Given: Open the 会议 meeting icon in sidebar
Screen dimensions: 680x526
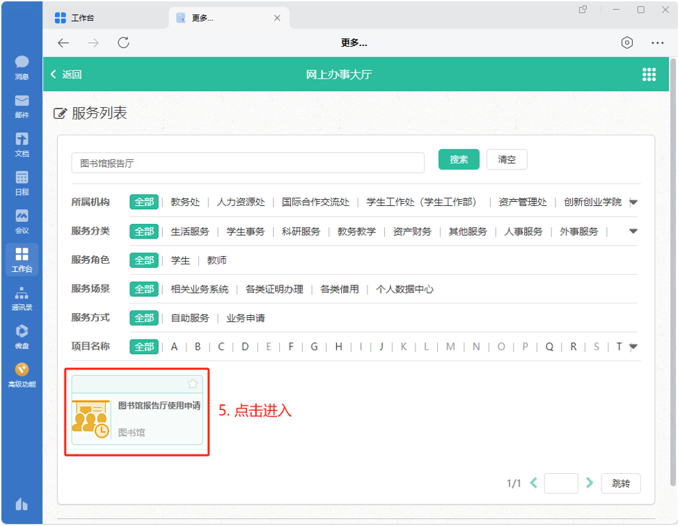Looking at the screenshot, I should (22, 220).
